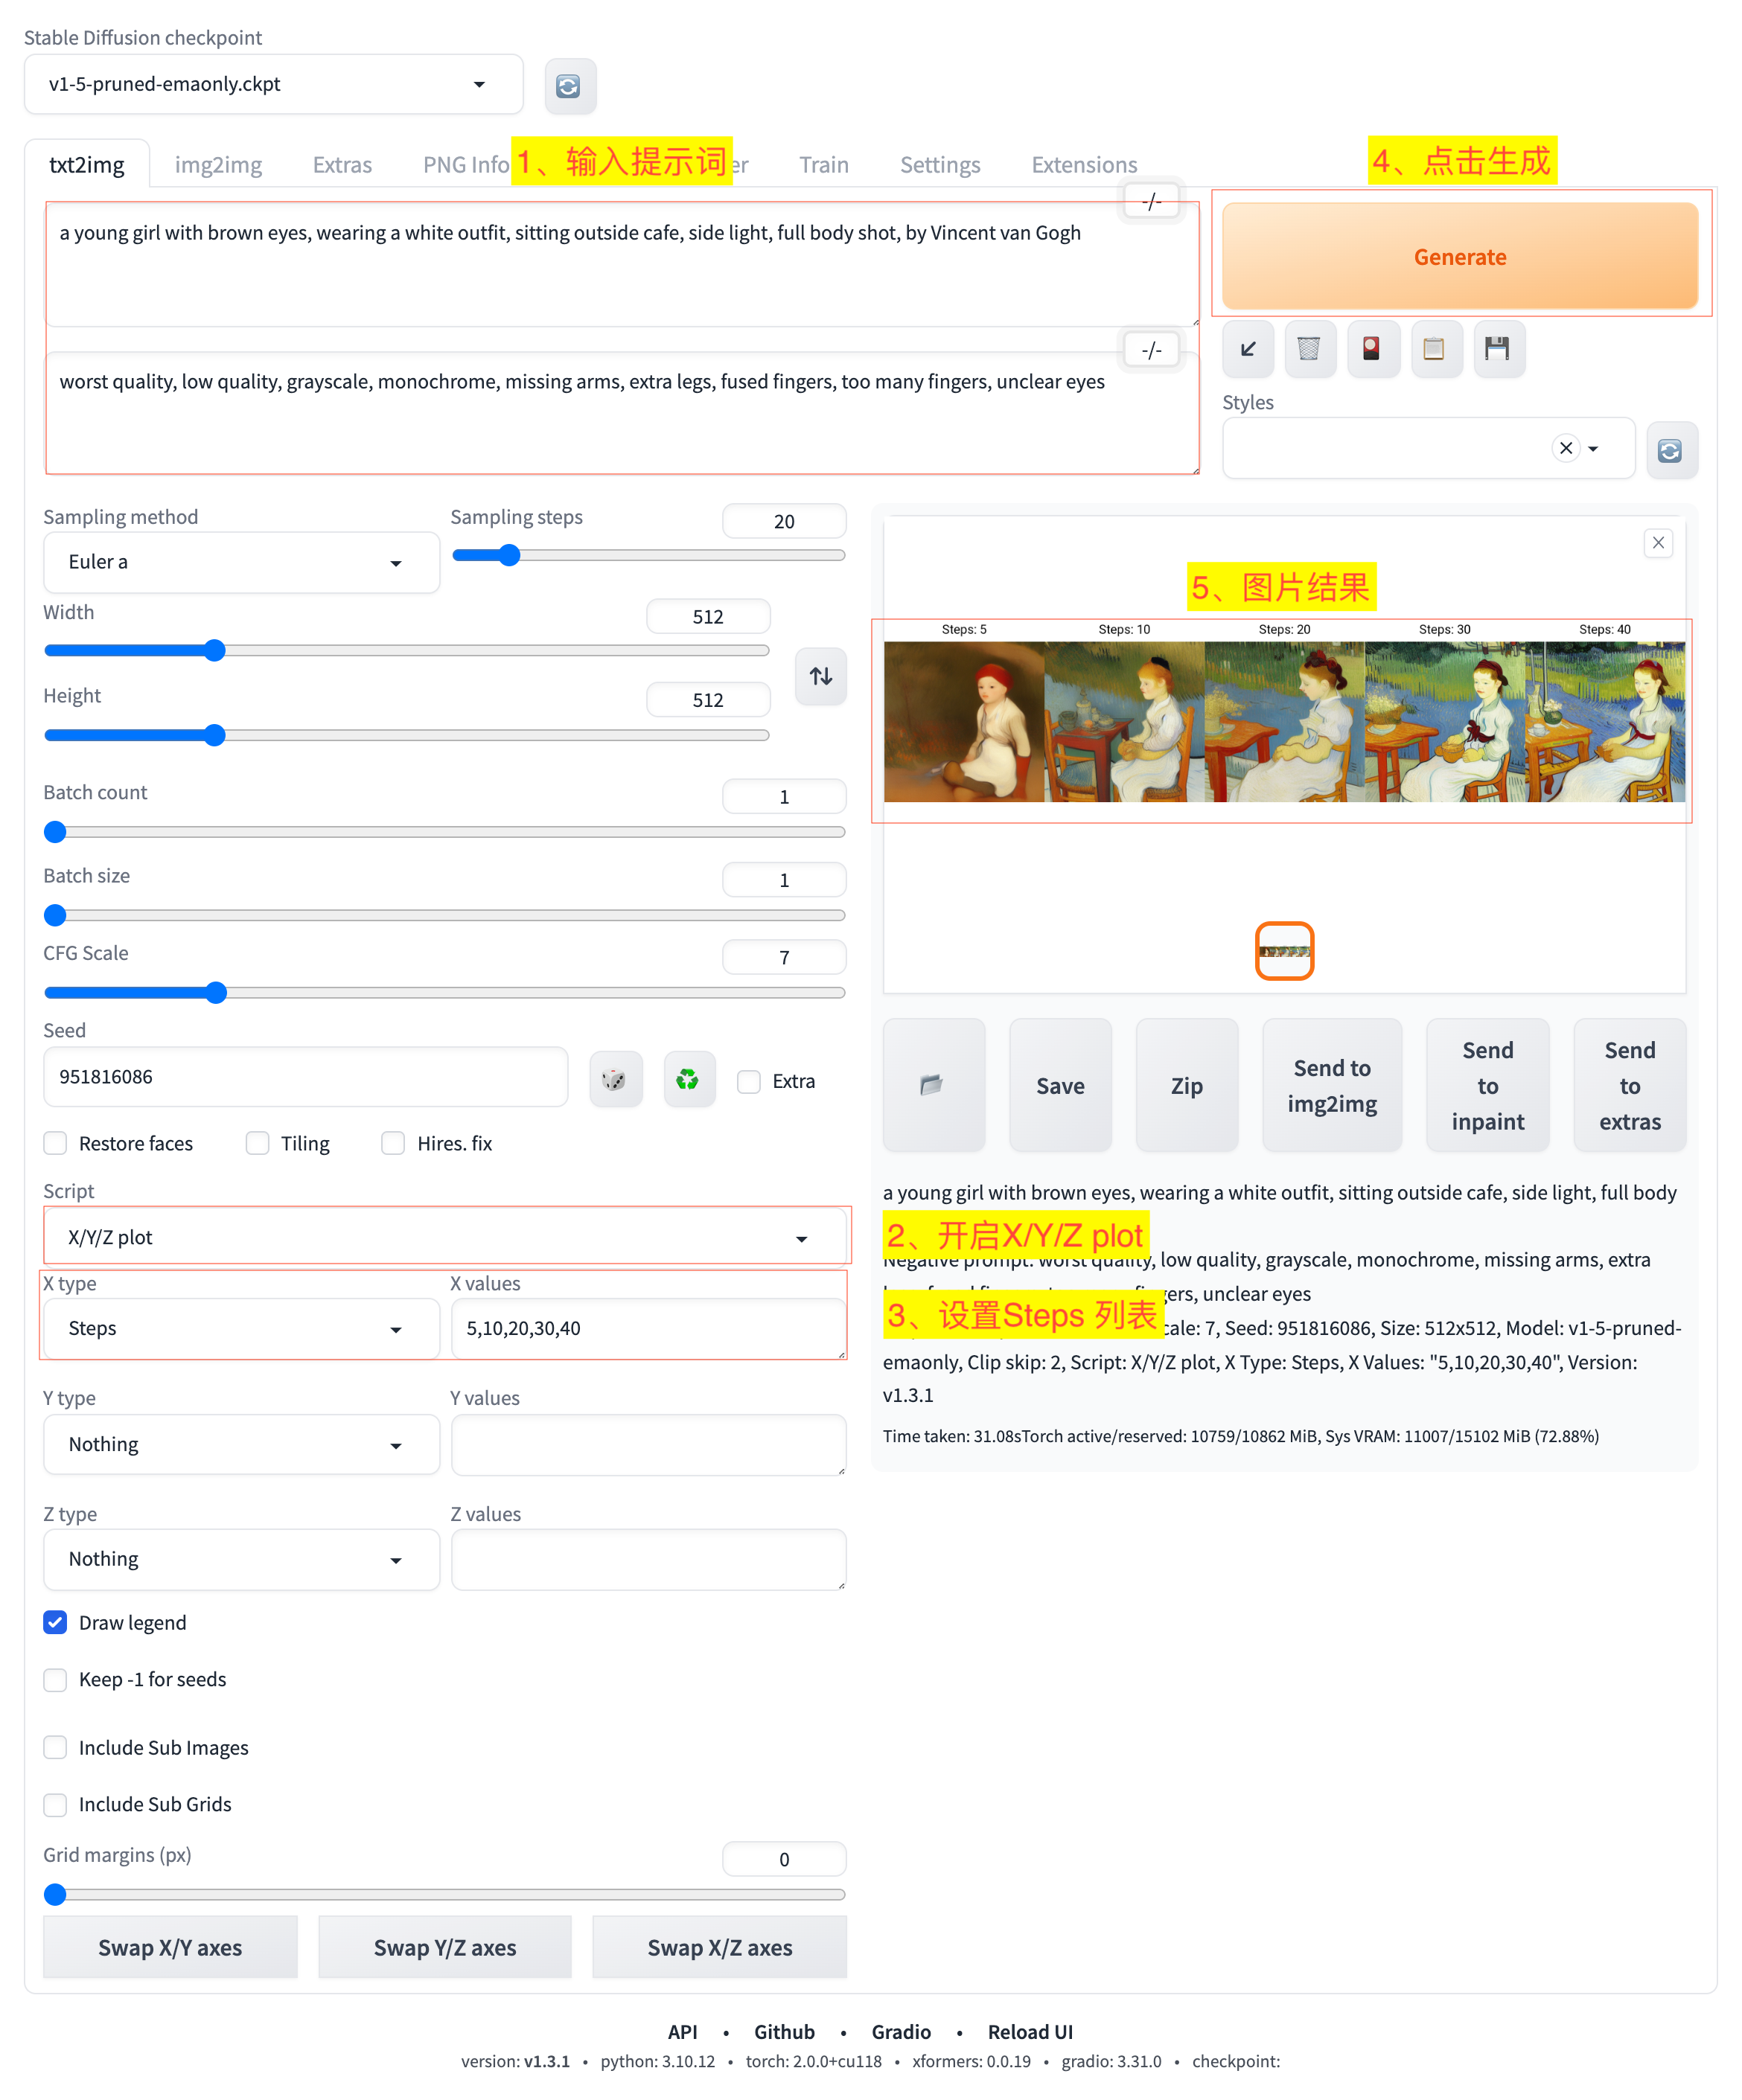This screenshot has height=2100, width=1742.
Task: Open output folder with the folder icon
Action: pos(931,1085)
